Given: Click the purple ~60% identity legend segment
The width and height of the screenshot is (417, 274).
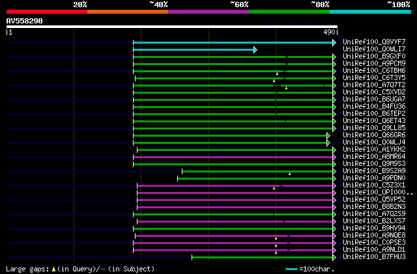Looking at the screenshot, I should pos(208,12).
